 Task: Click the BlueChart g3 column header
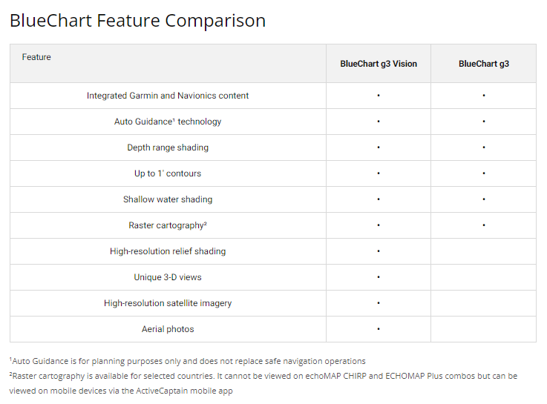pos(483,64)
